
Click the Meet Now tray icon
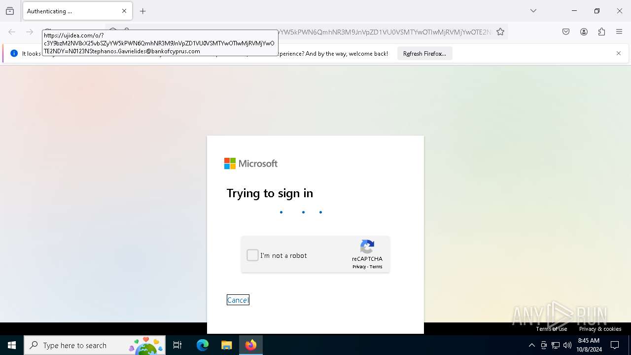point(544,345)
